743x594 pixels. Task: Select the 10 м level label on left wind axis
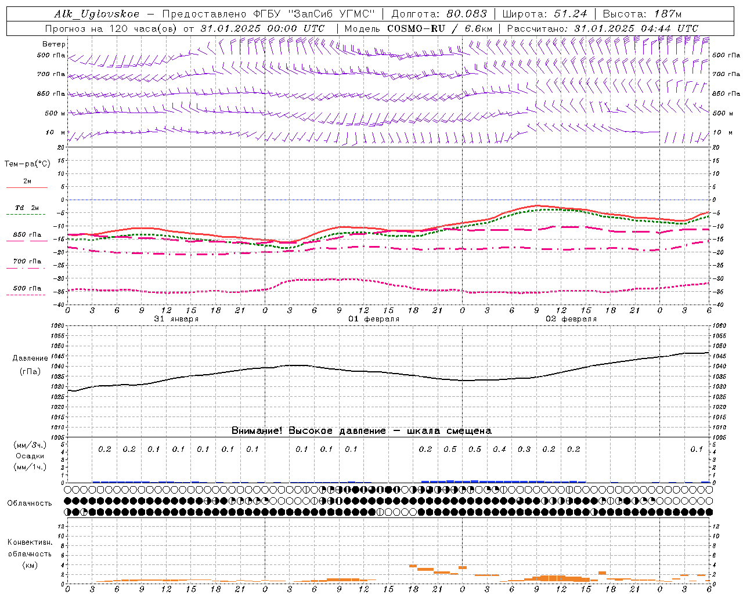[x=56, y=132]
